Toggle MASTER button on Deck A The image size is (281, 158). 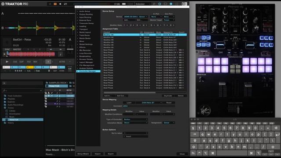[x=17, y=49]
